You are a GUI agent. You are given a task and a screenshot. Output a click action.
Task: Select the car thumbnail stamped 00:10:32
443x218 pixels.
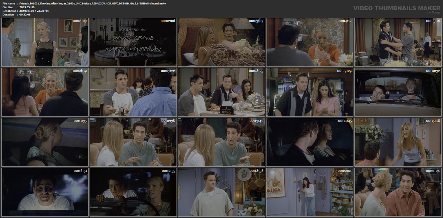(x=398, y=92)
